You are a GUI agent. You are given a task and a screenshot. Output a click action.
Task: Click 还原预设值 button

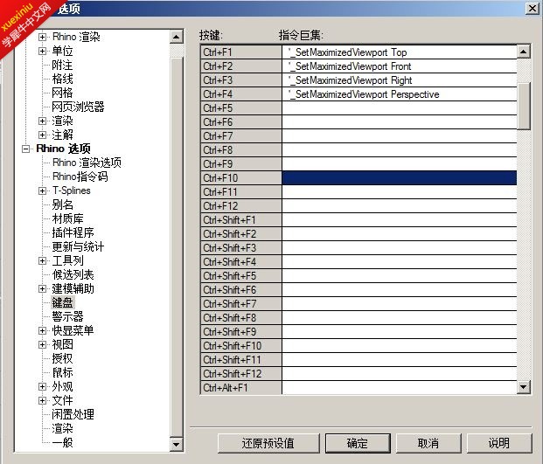268,443
